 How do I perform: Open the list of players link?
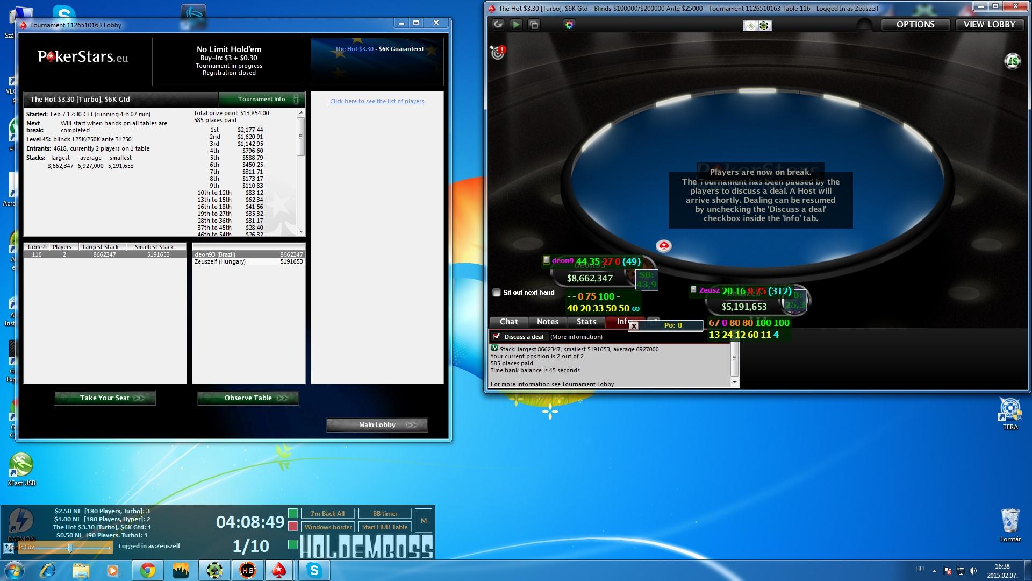(x=377, y=101)
